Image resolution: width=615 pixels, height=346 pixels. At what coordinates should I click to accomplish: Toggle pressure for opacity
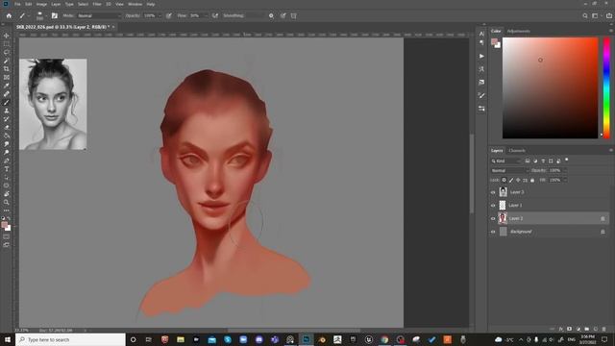tap(169, 15)
